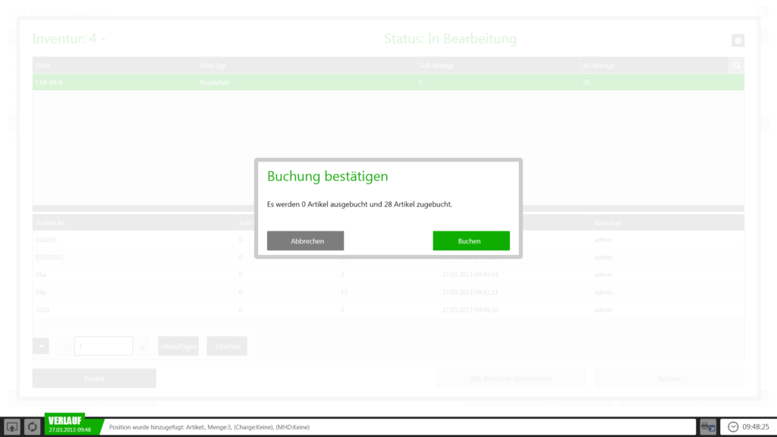
Task: Click the home icon in the status bar
Action: point(13,427)
